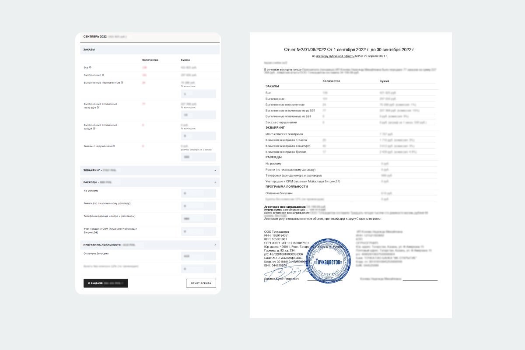The image size is (525, 350).
Task: Click the ИНН: 1659184351 line
Action: click(276, 235)
